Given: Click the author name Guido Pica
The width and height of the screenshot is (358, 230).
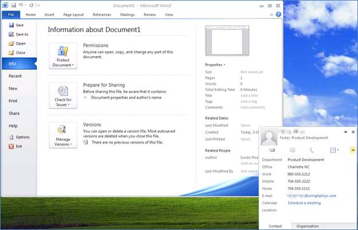Looking at the screenshot, I should pyautogui.click(x=249, y=157).
